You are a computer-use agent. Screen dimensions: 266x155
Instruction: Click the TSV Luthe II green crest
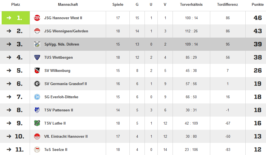[x=37, y=123]
